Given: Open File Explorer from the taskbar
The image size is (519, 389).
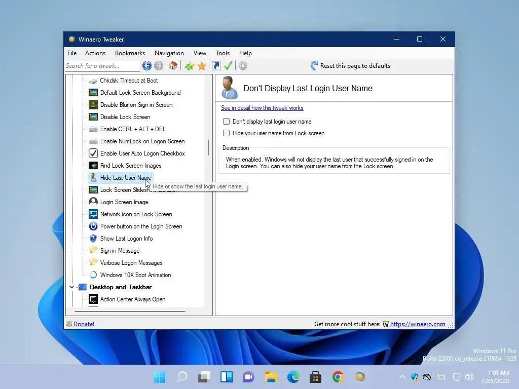Looking at the screenshot, I should (271, 377).
